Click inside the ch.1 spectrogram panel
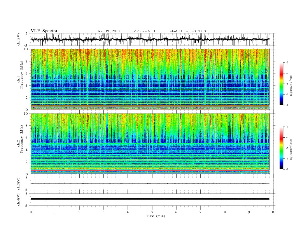Viewport: 308px width, 238px height. tap(150, 79)
